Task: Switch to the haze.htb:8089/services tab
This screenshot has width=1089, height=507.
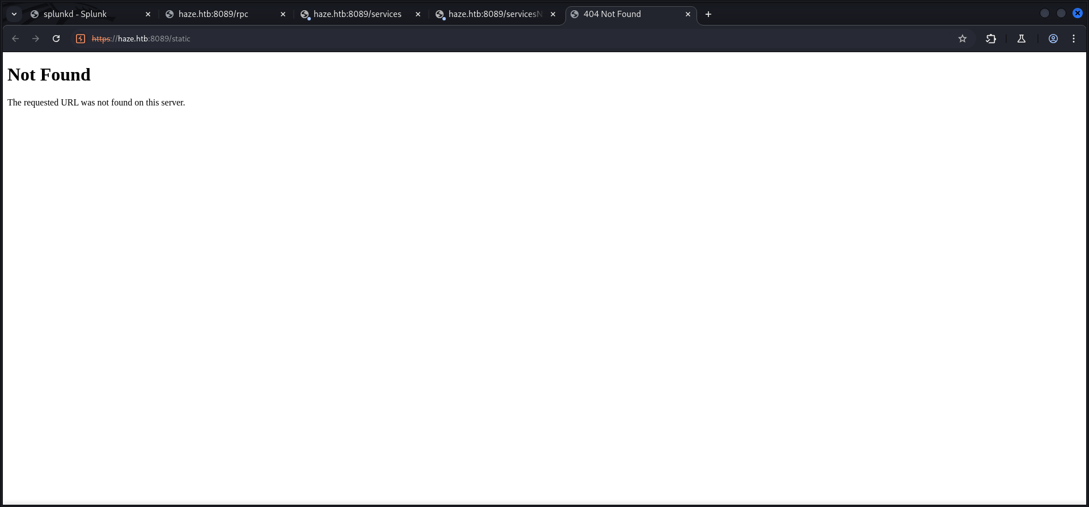Action: click(357, 14)
